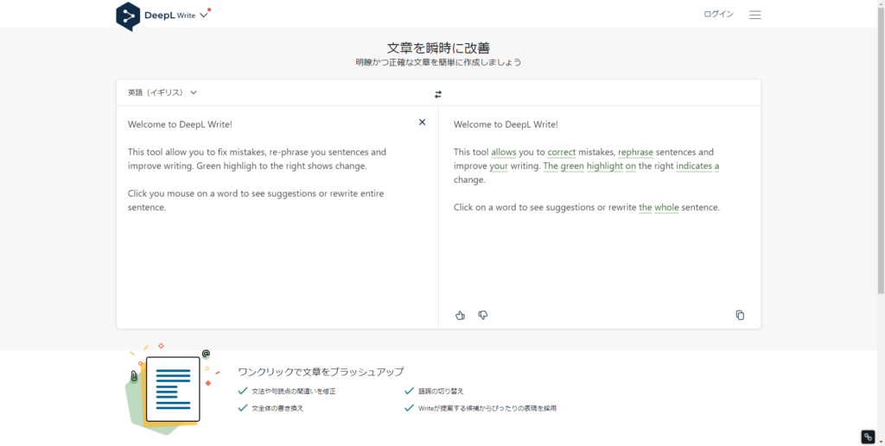Click the suggested word "rephrase"
This screenshot has height=446, width=885.
tap(635, 152)
